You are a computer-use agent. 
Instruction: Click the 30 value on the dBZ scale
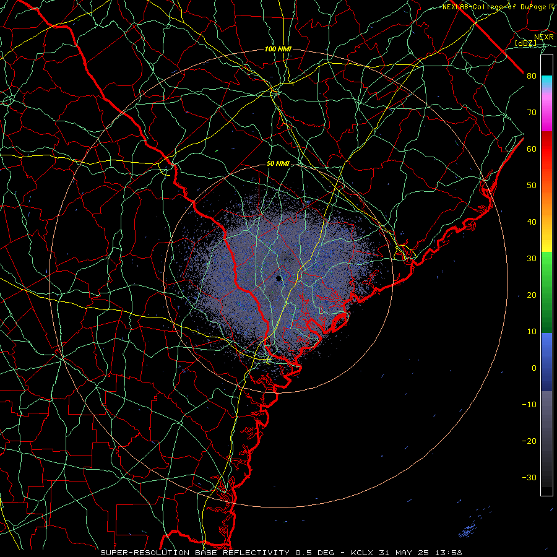532,258
